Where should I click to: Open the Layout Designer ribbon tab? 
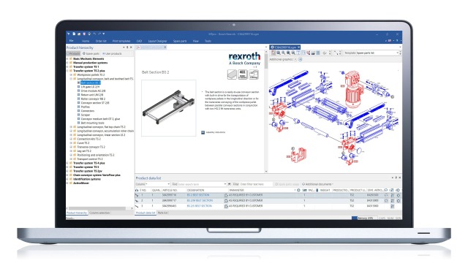pos(157,41)
